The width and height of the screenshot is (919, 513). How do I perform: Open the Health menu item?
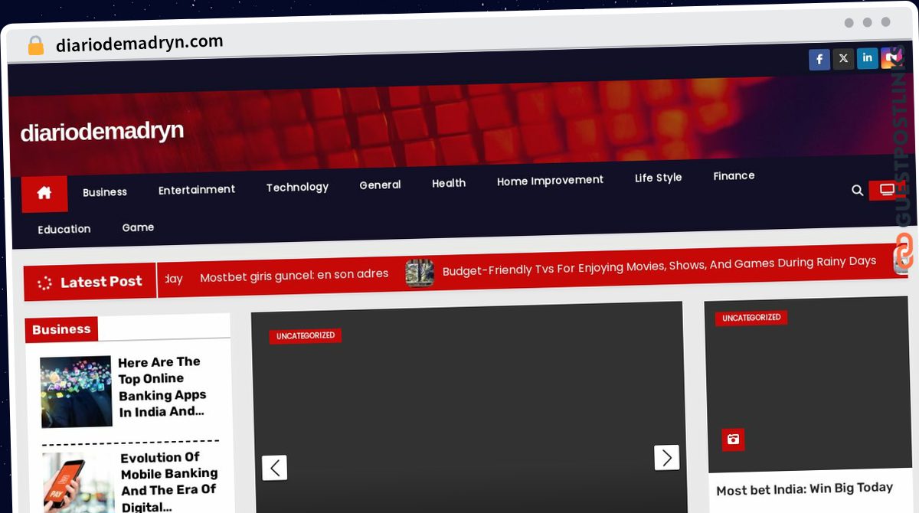click(449, 183)
